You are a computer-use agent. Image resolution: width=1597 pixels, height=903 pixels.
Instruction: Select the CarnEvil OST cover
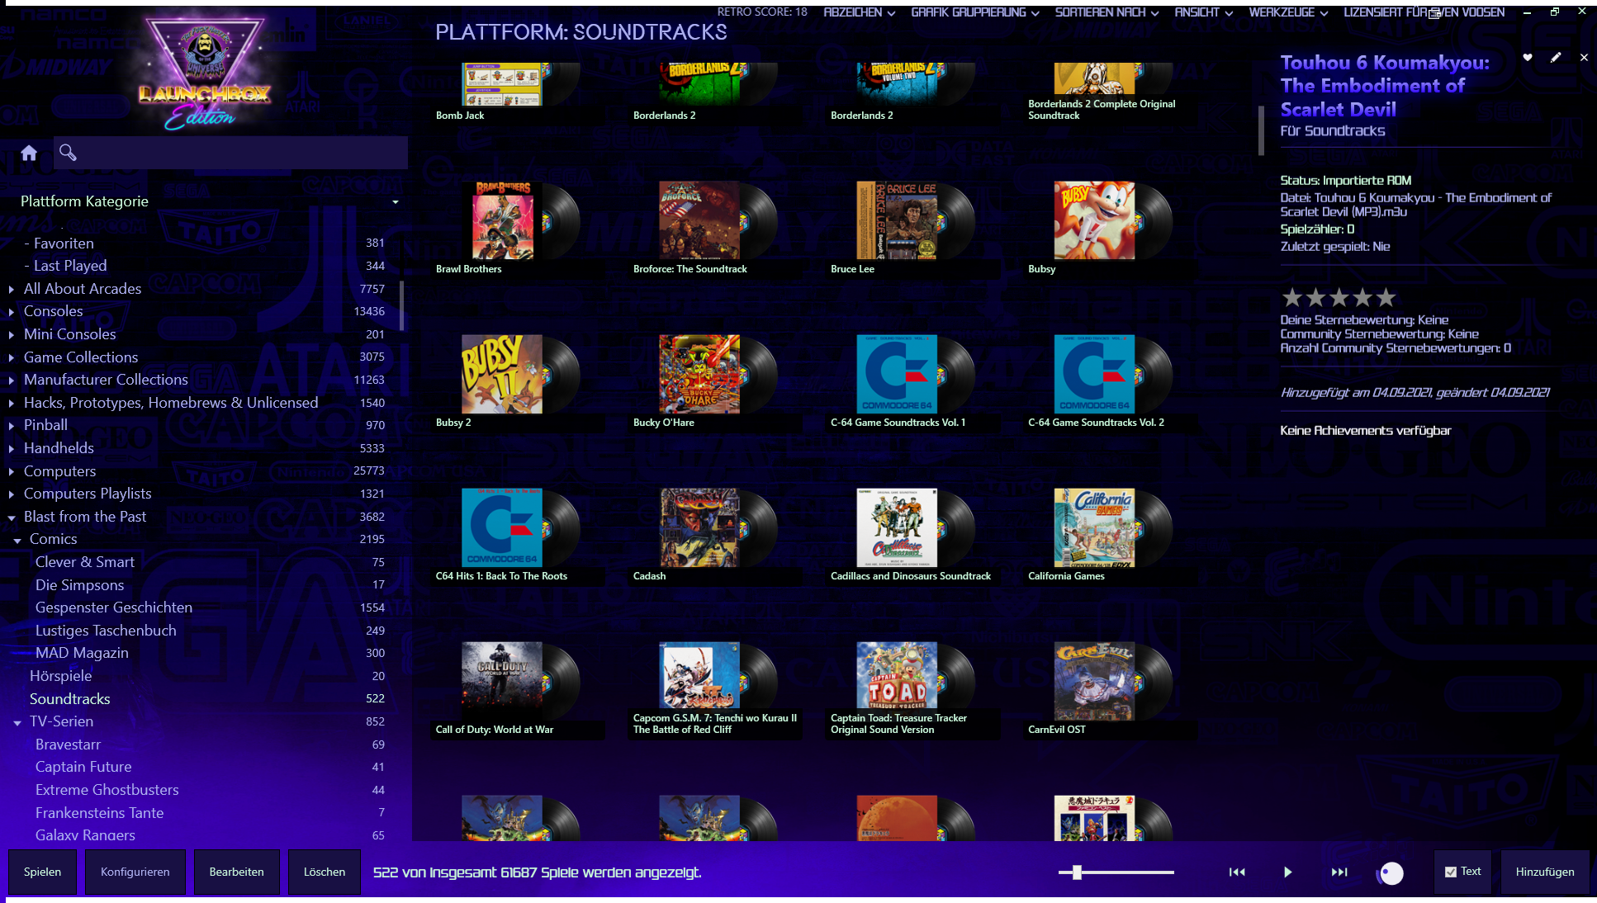tap(1094, 681)
